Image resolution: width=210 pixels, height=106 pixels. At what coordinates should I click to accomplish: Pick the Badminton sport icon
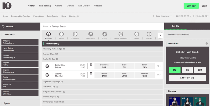click(91, 34)
